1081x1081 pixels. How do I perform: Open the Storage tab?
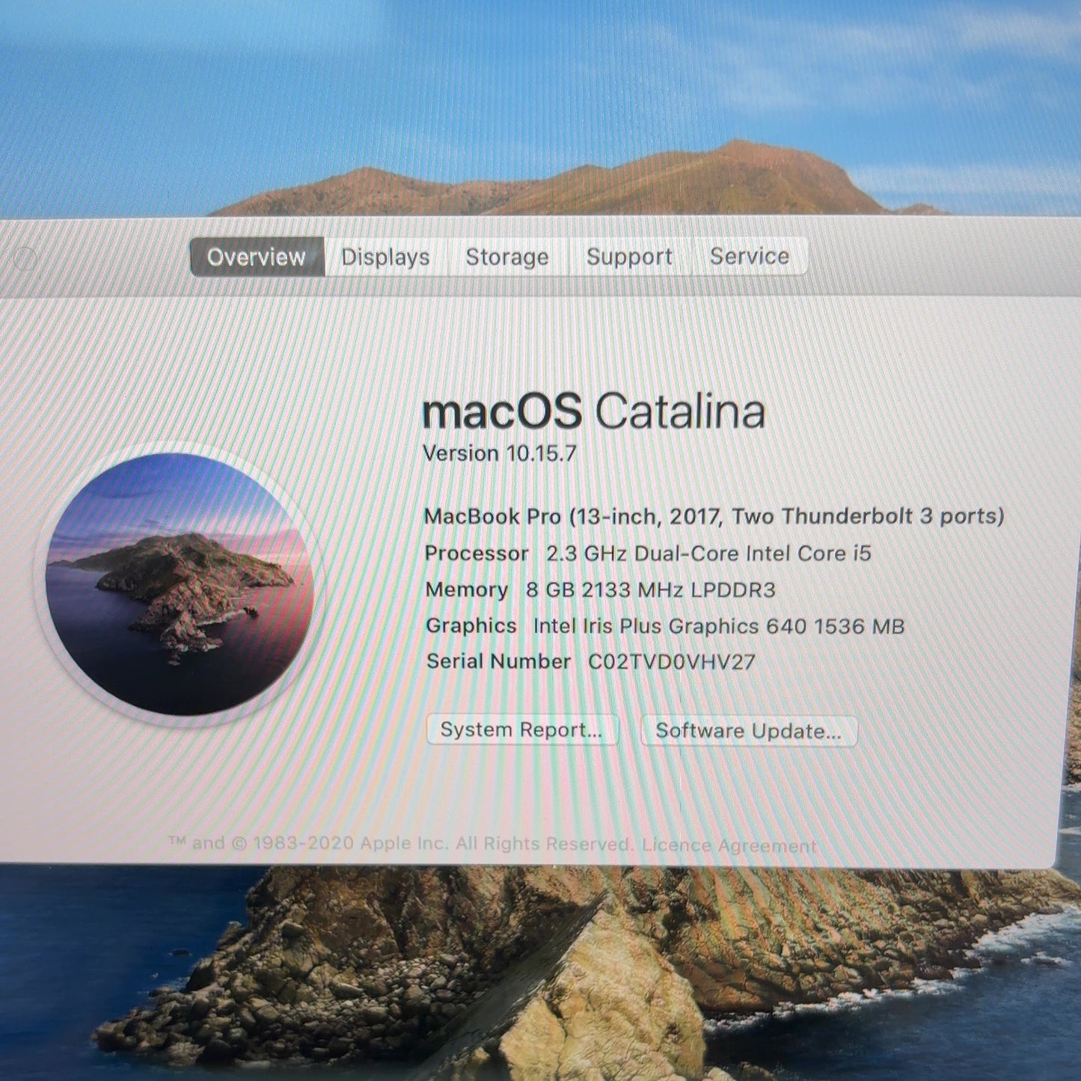click(507, 257)
